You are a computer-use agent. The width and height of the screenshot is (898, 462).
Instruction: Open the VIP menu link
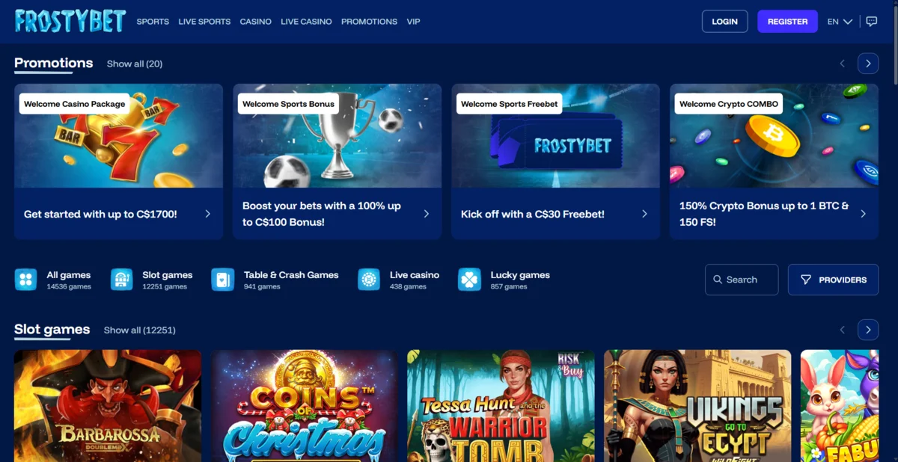(x=413, y=22)
